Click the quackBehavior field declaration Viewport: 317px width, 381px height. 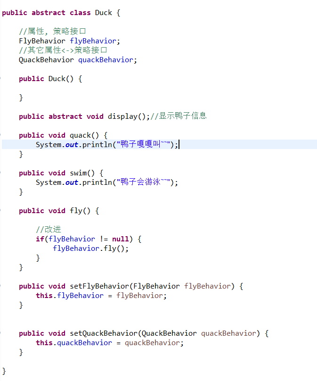click(106, 60)
